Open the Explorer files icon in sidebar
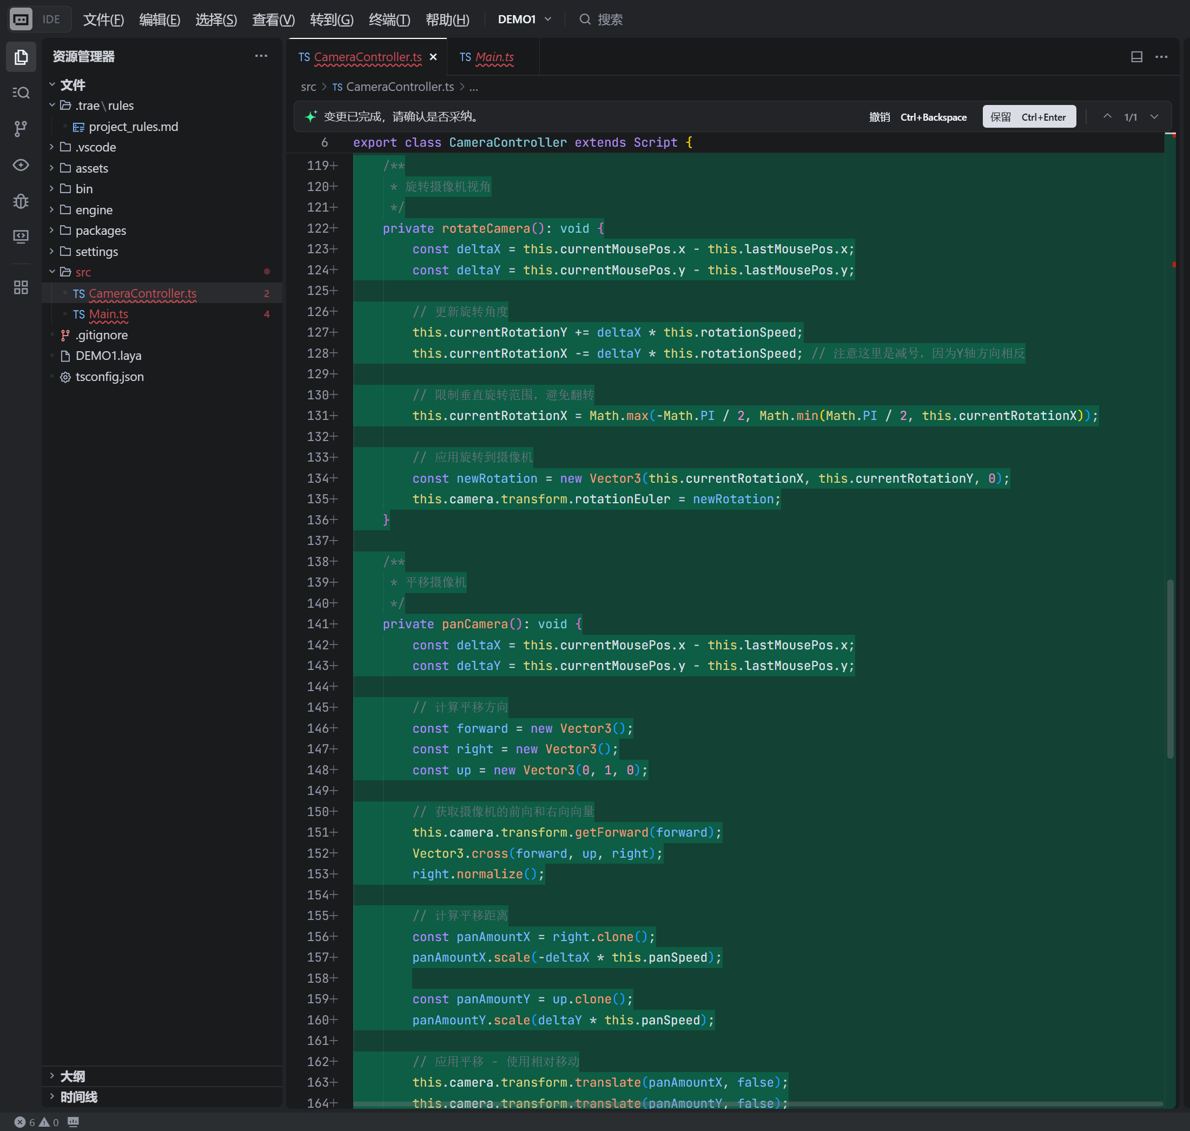Image resolution: width=1190 pixels, height=1131 pixels. 21,57
